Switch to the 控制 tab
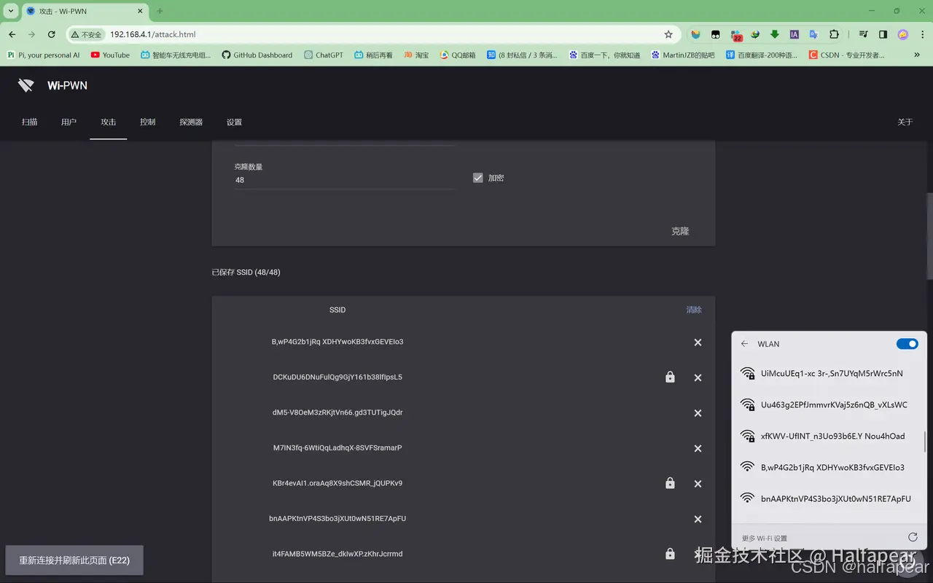Screen dimensions: 933x583 tap(148, 122)
